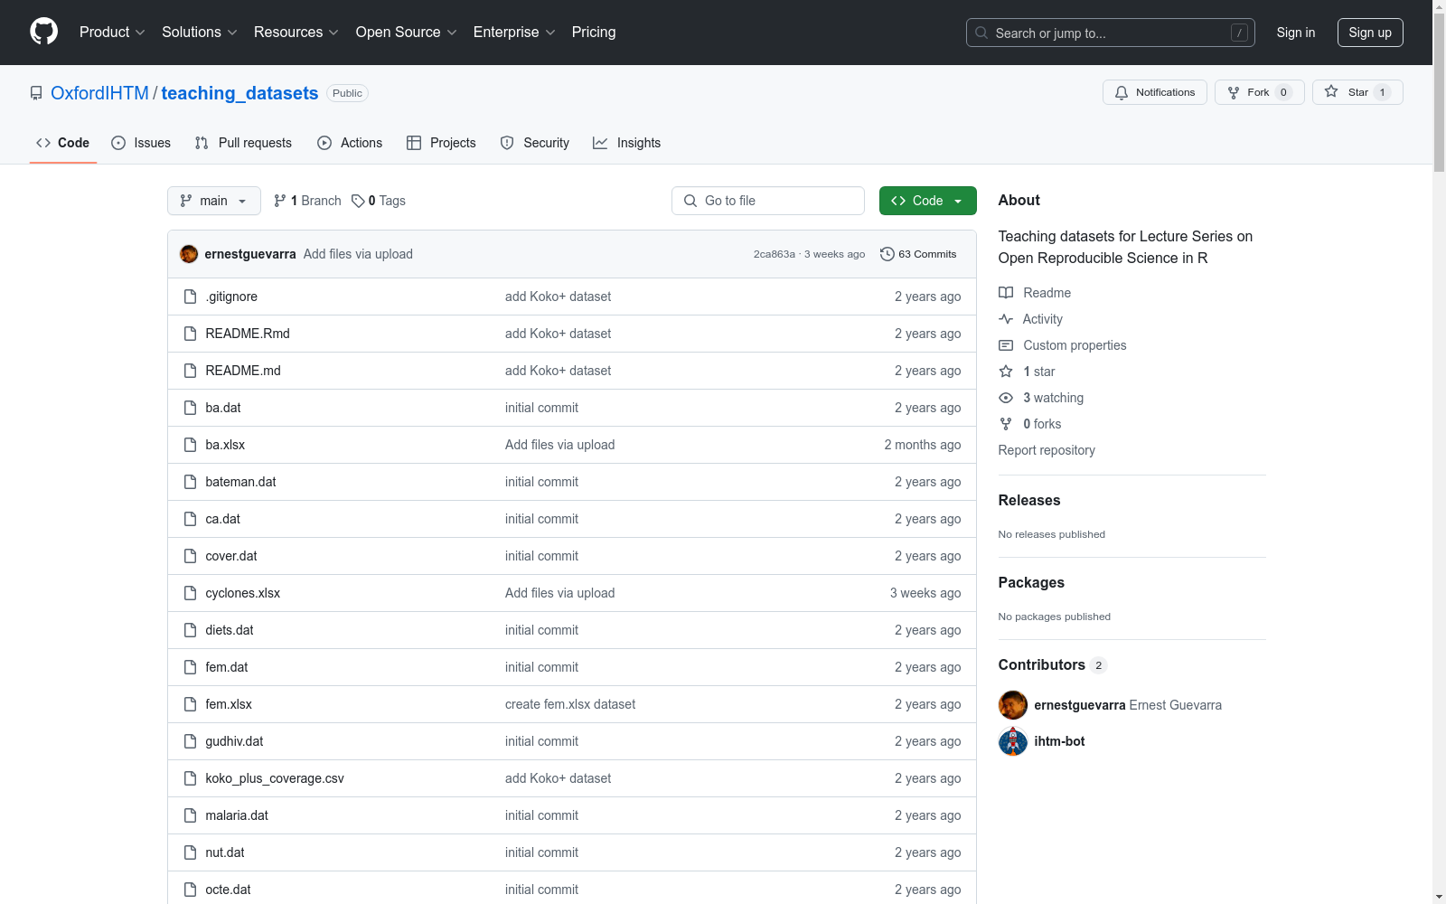Open Custom properties link
The height and width of the screenshot is (904, 1446).
(x=1063, y=345)
